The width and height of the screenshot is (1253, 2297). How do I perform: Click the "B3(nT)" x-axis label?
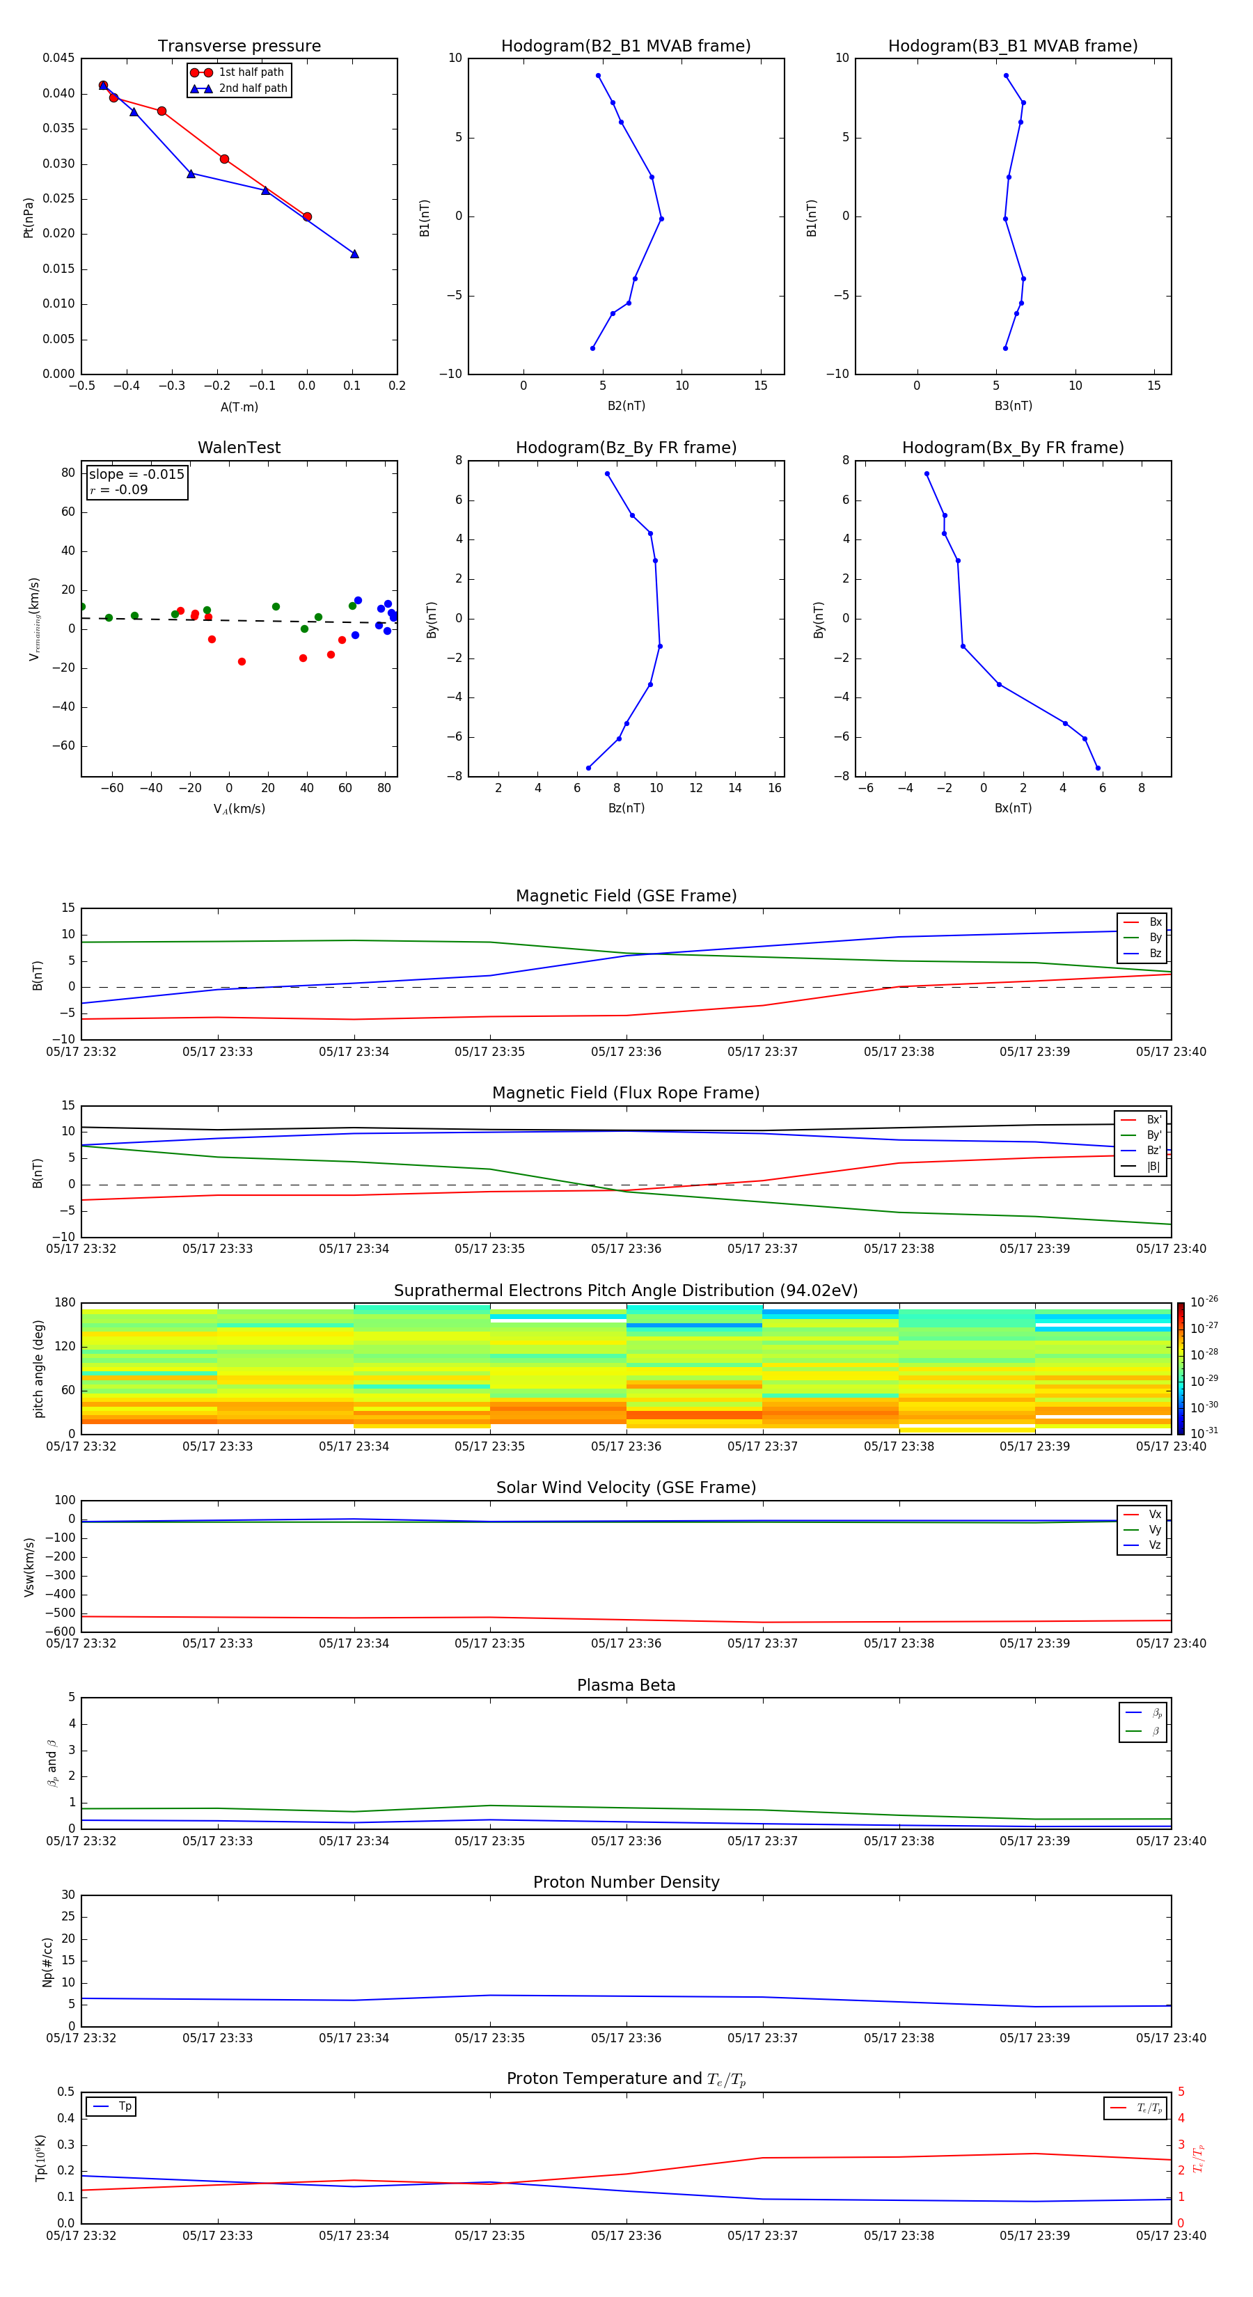click(x=1013, y=406)
